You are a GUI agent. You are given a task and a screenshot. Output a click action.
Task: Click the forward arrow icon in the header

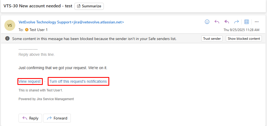click(236, 22)
